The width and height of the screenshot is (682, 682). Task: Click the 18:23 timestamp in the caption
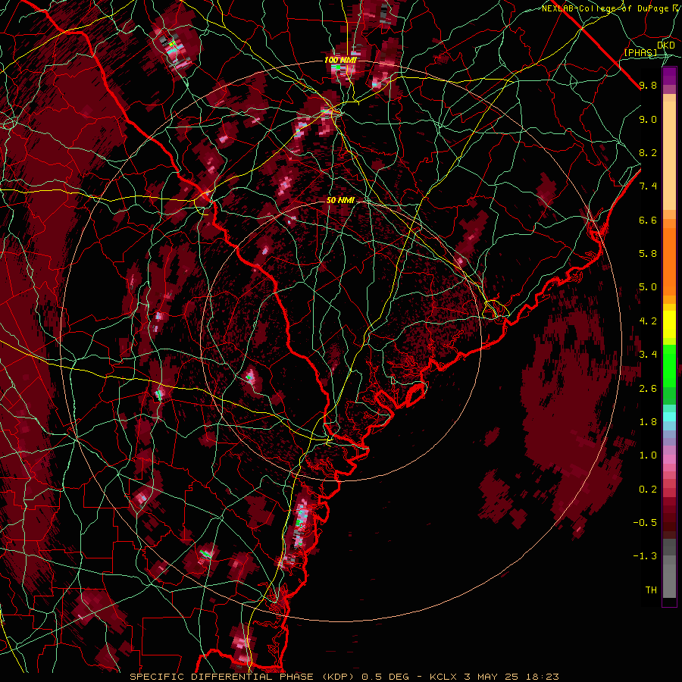pyautogui.click(x=543, y=677)
